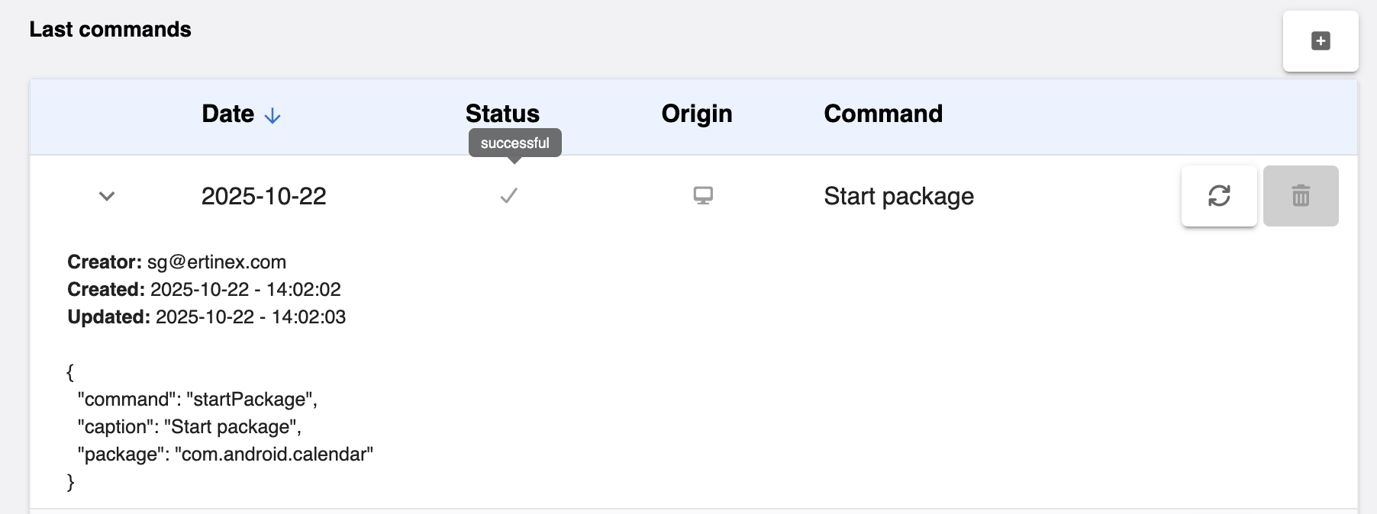Sort by the Status column header

click(502, 114)
